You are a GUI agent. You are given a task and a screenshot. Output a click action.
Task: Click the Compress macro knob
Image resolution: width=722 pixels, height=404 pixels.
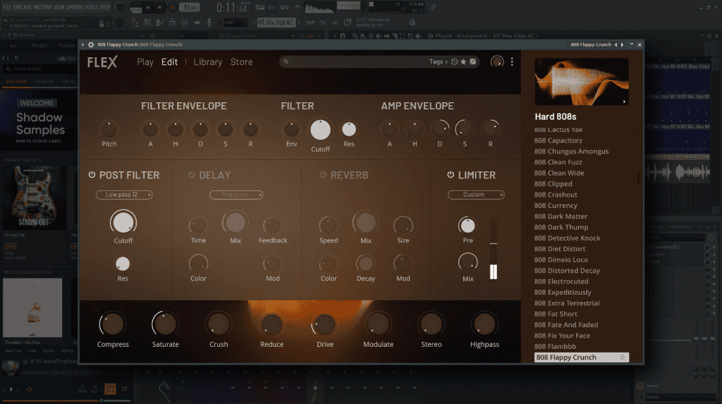pyautogui.click(x=112, y=324)
